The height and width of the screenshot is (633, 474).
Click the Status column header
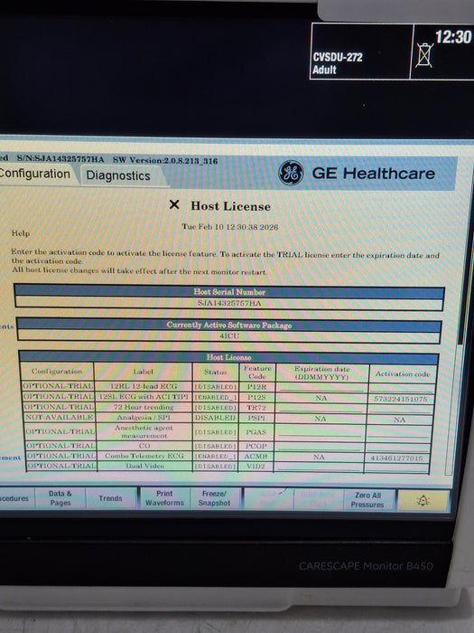pos(216,372)
